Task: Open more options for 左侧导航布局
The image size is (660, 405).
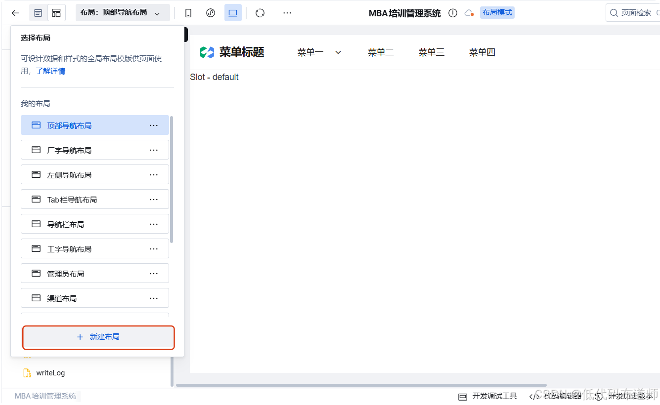Action: pyautogui.click(x=154, y=175)
